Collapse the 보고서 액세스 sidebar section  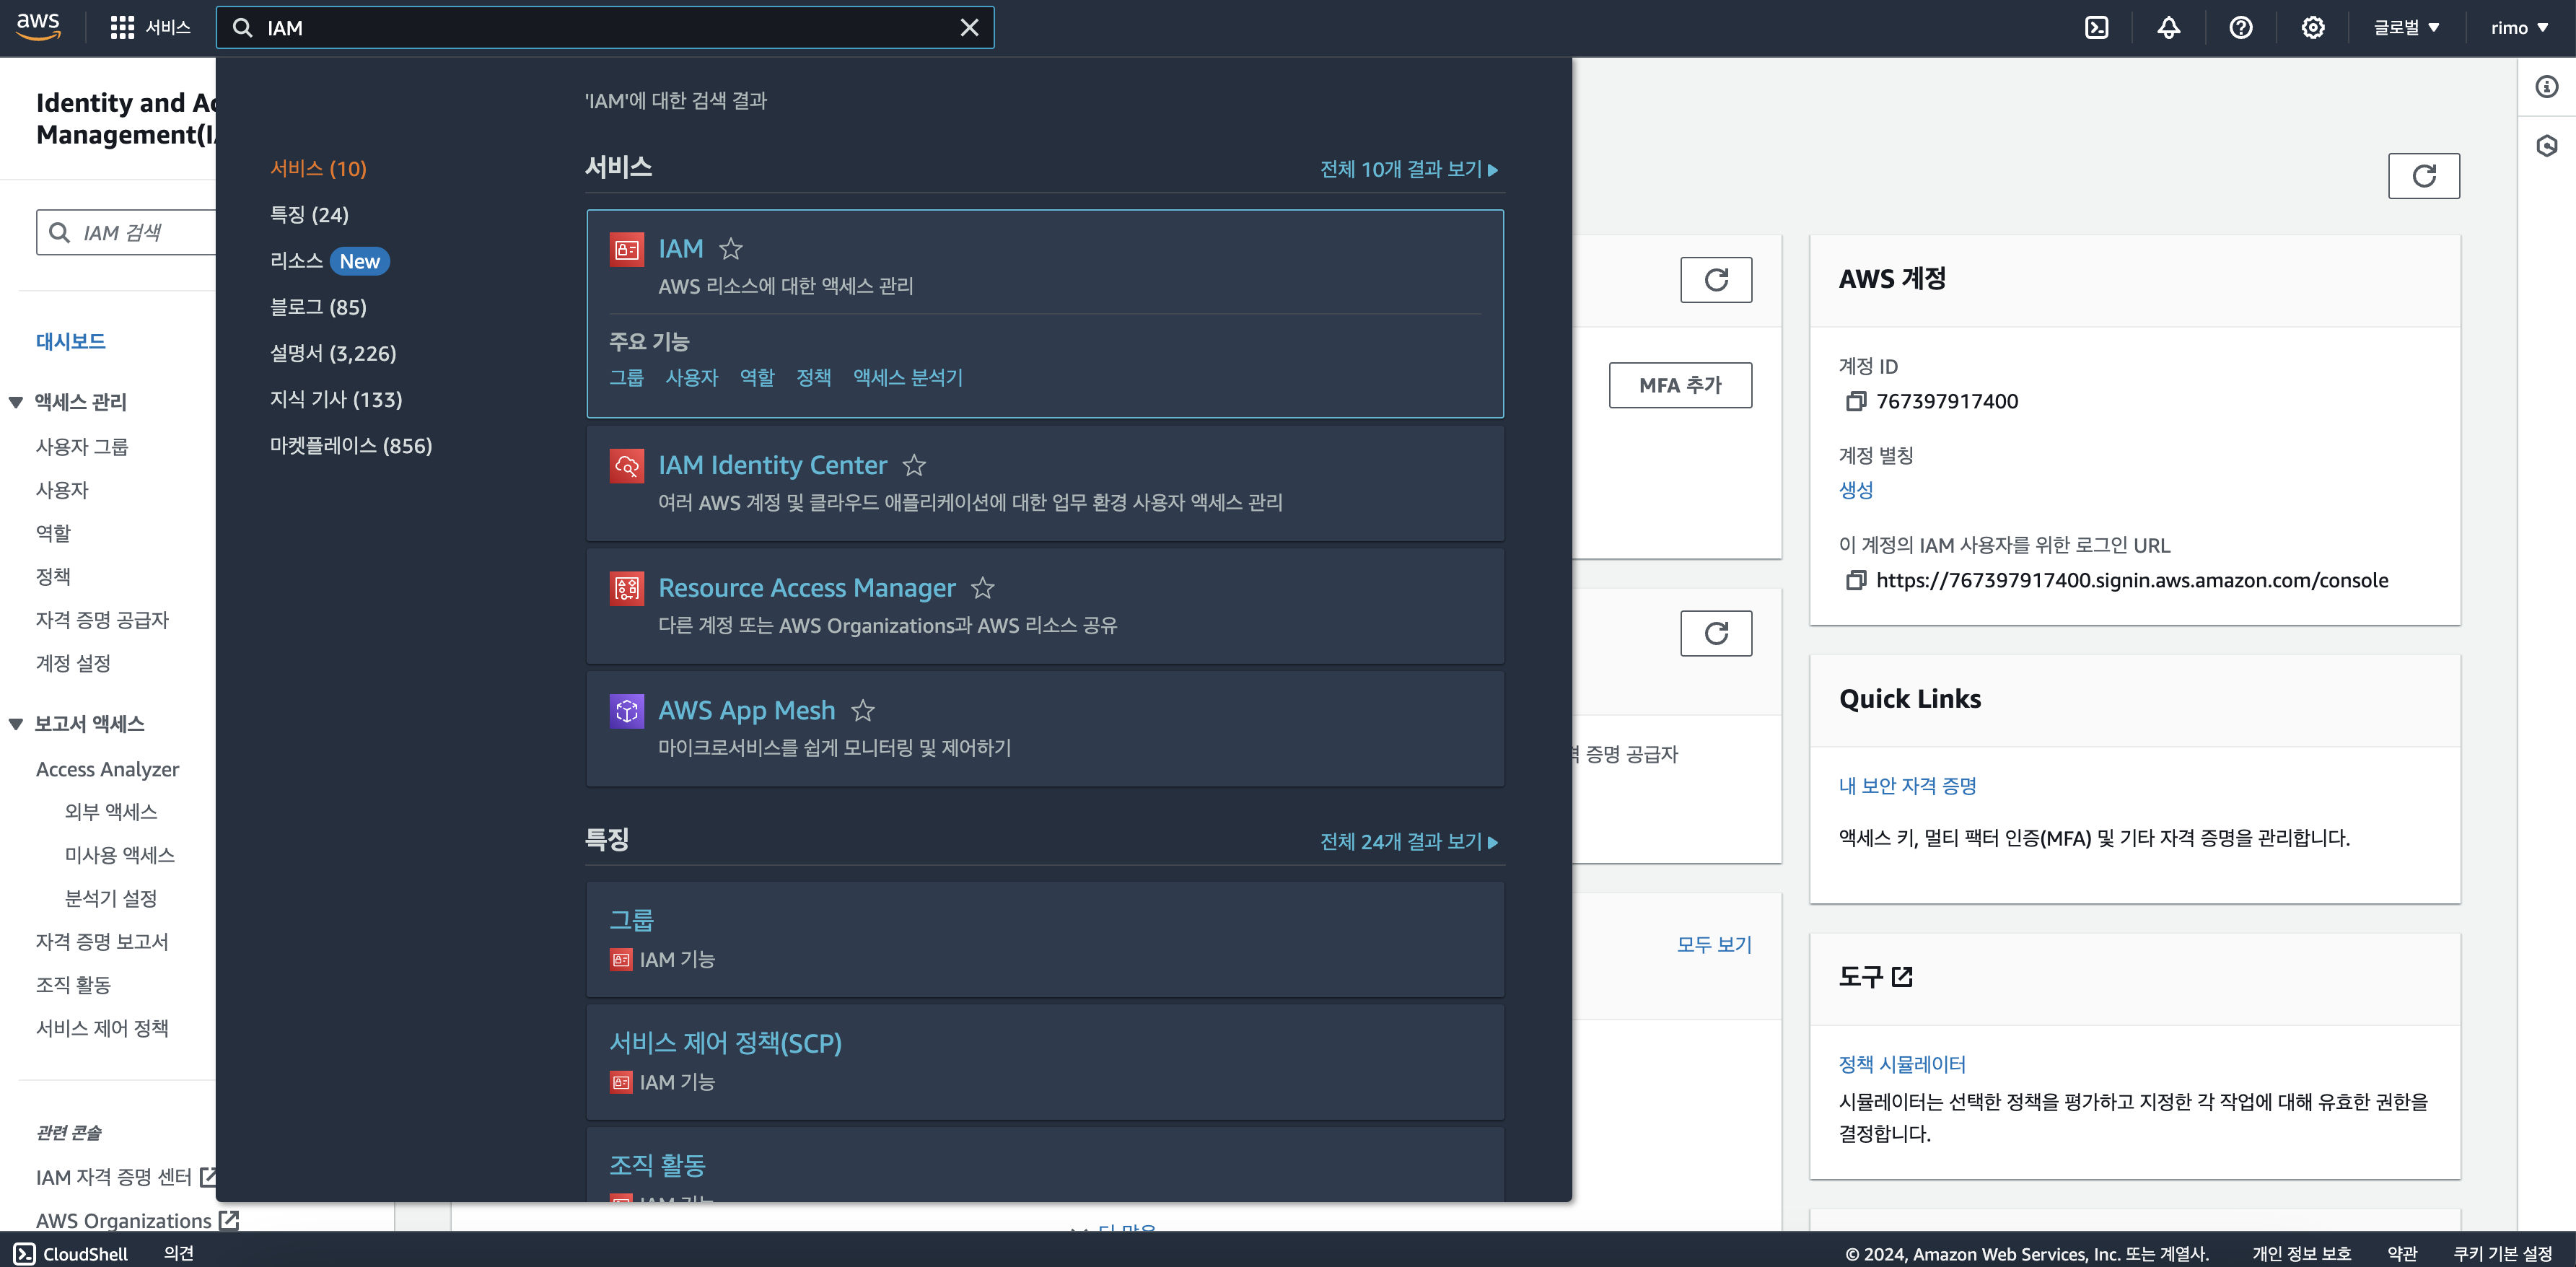16,724
